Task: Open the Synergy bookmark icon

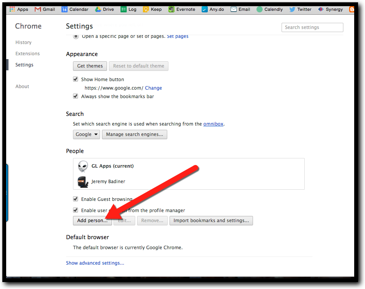Action: (321, 9)
